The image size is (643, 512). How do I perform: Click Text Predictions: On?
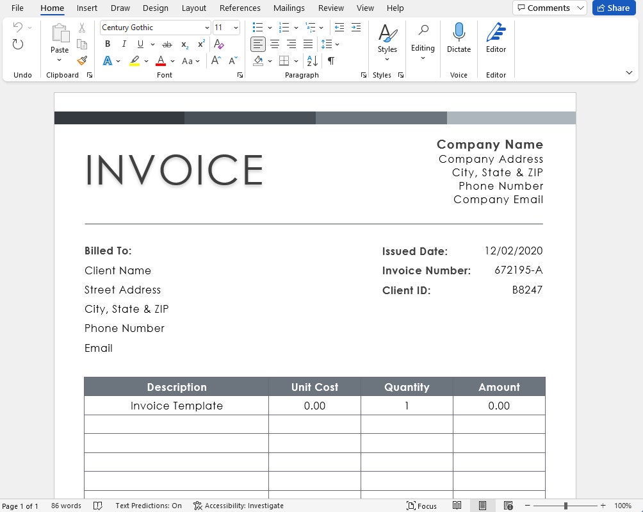point(149,506)
